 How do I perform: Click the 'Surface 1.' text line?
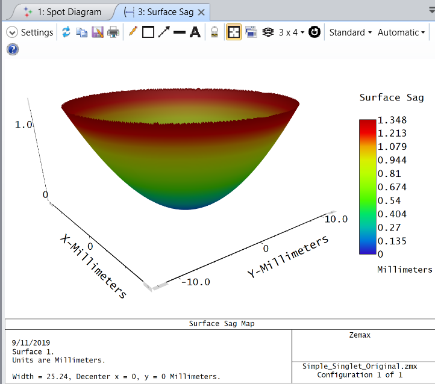pyautogui.click(x=33, y=351)
